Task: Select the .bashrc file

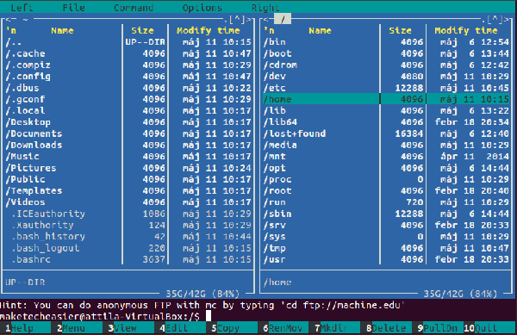Action: pos(128,259)
